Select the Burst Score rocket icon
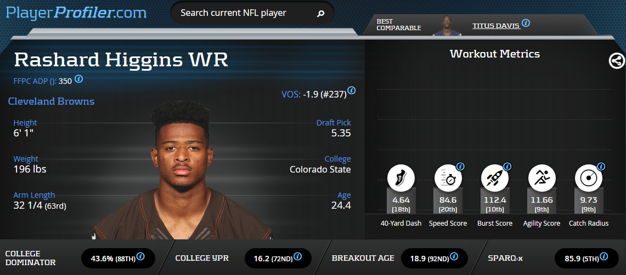 coord(495,177)
